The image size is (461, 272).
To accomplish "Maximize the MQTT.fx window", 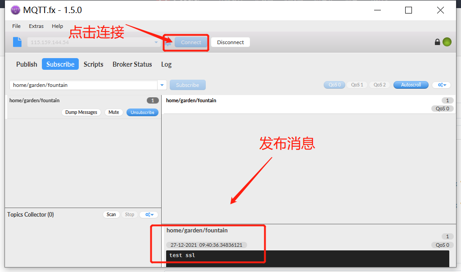I will [x=408, y=10].
